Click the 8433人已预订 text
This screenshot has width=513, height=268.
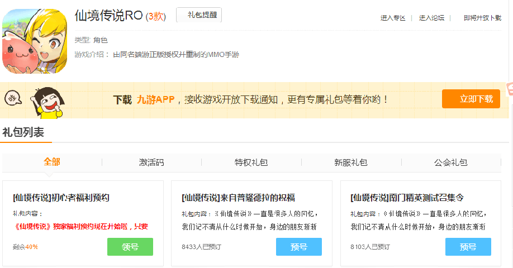[x=201, y=247]
